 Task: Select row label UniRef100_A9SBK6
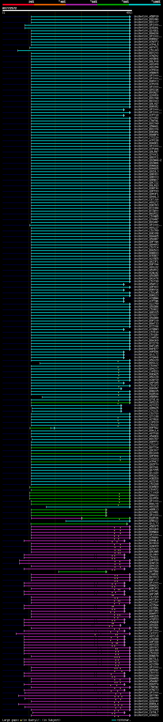click(146, 59)
